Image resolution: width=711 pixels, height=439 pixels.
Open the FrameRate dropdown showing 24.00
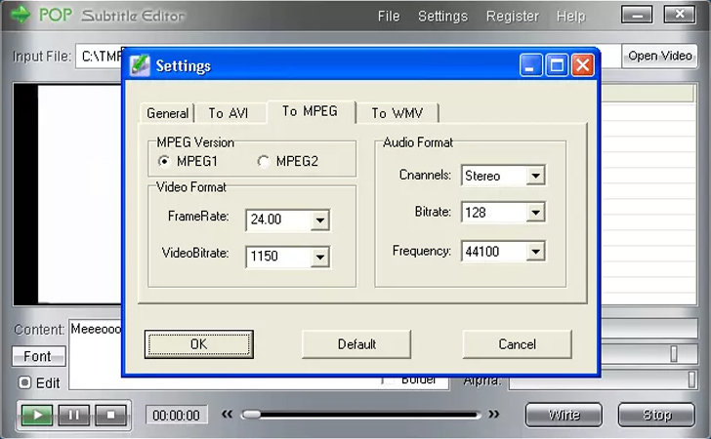320,220
